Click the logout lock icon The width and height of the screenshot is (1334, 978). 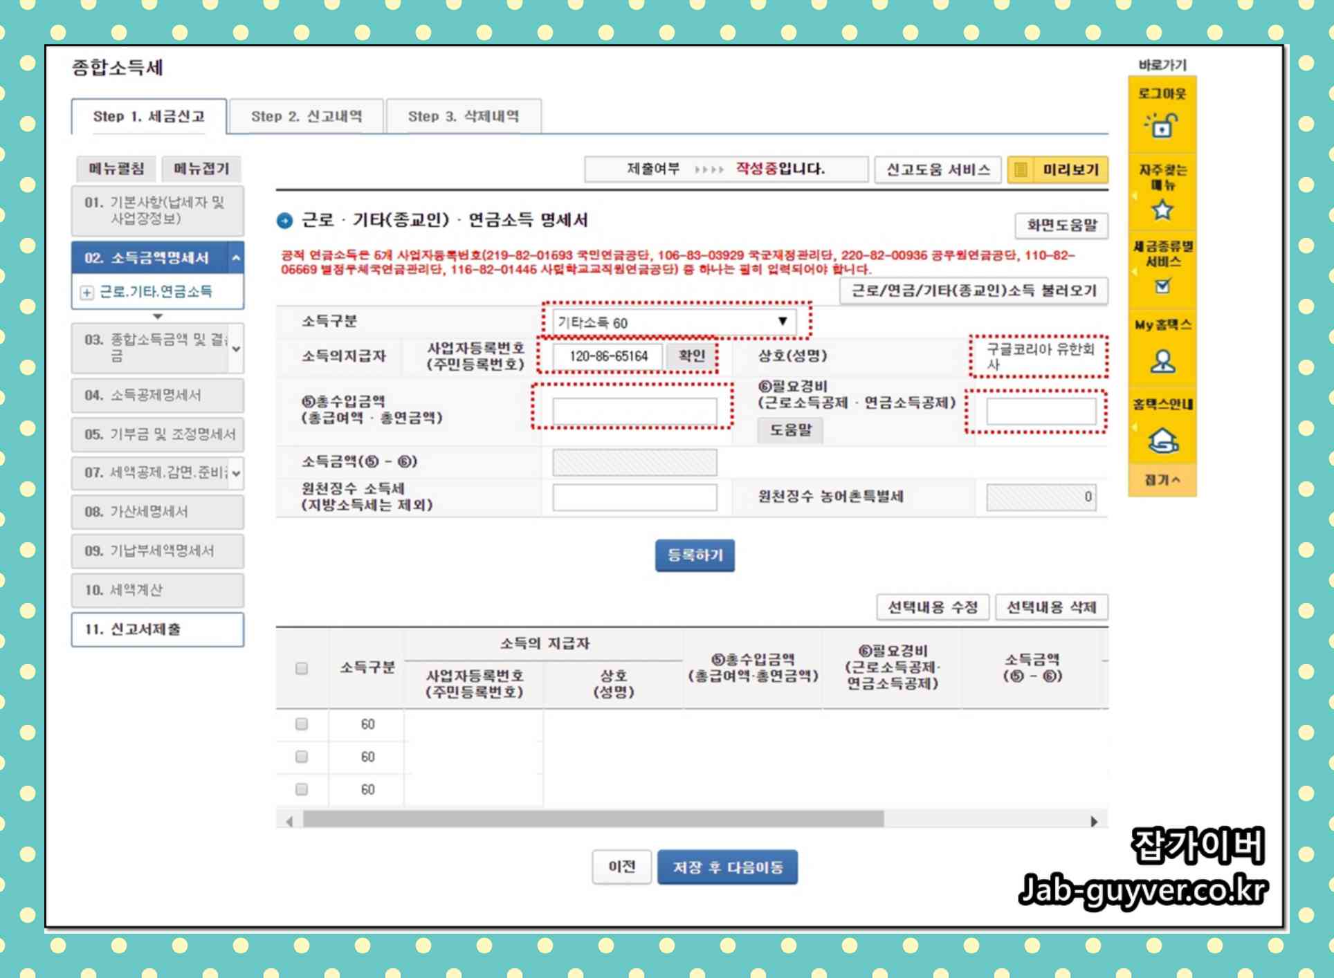[x=1162, y=126]
